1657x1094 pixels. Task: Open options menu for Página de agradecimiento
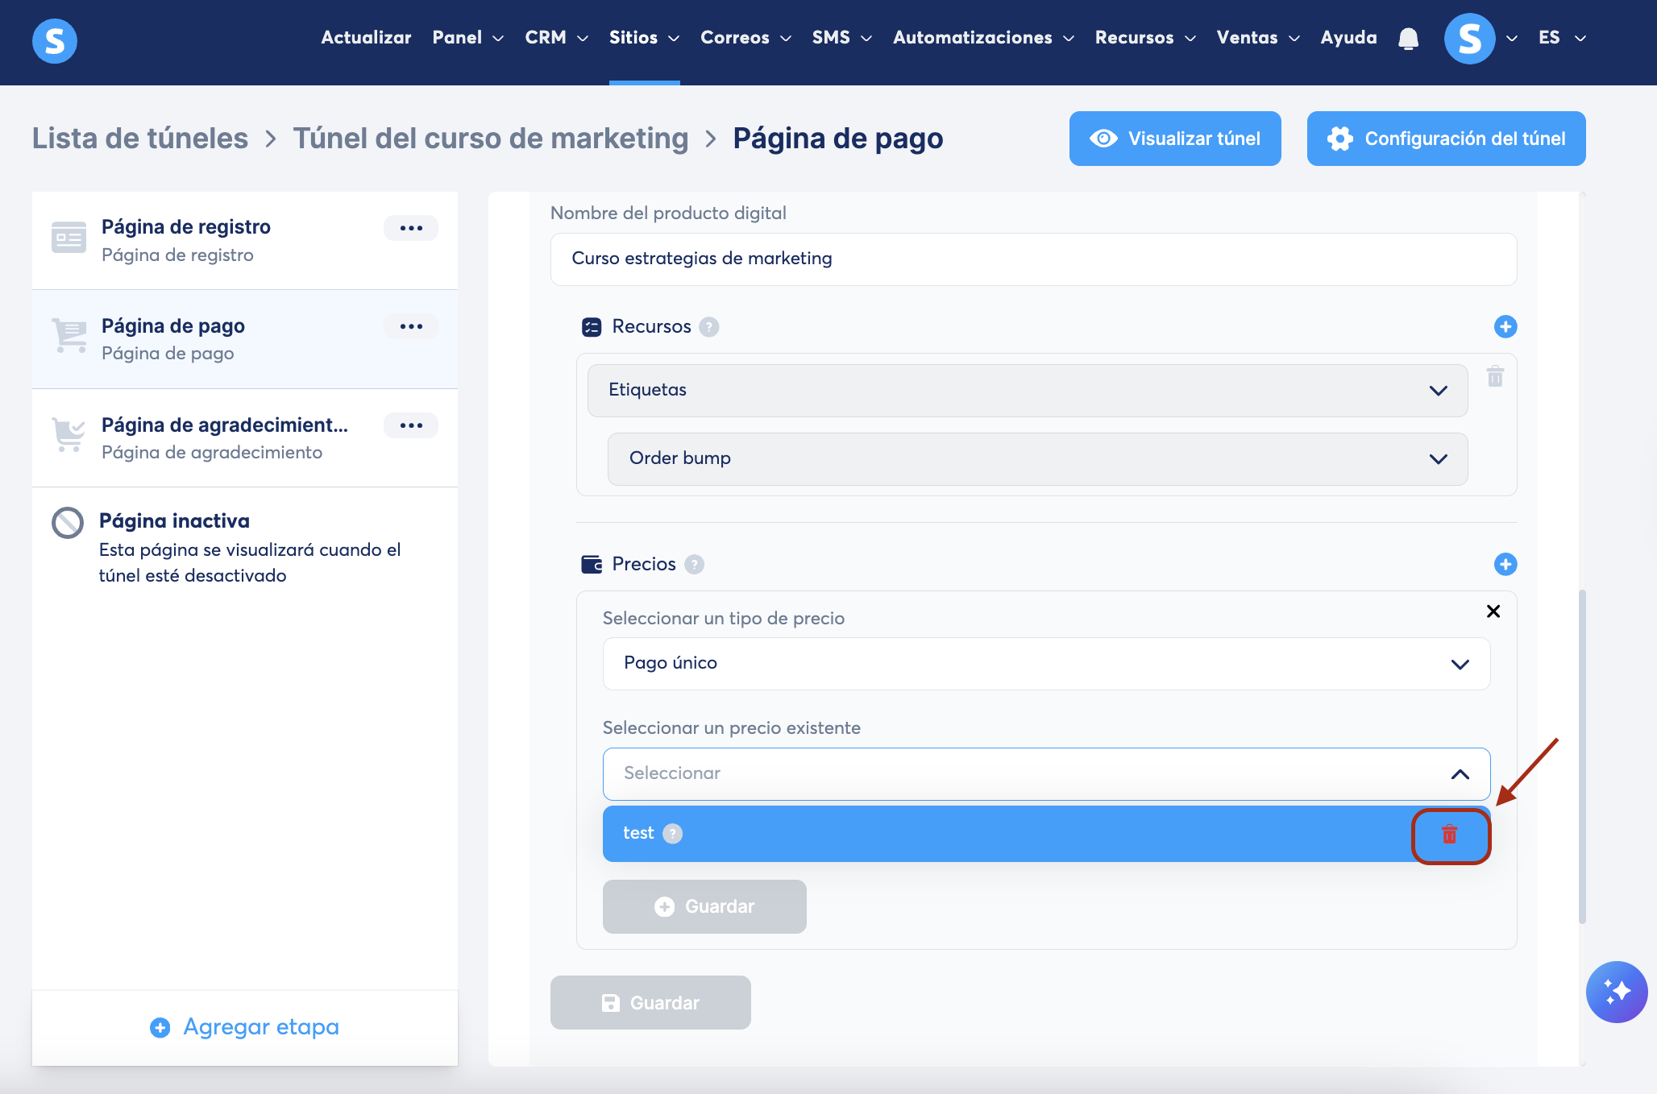pyautogui.click(x=410, y=425)
